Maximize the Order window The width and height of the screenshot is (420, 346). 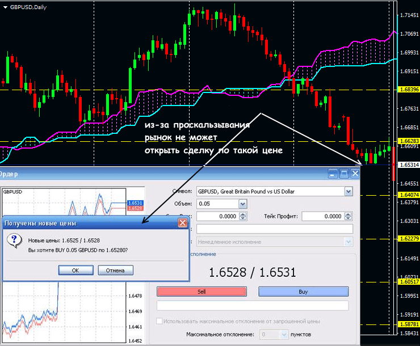pyautogui.click(x=344, y=174)
